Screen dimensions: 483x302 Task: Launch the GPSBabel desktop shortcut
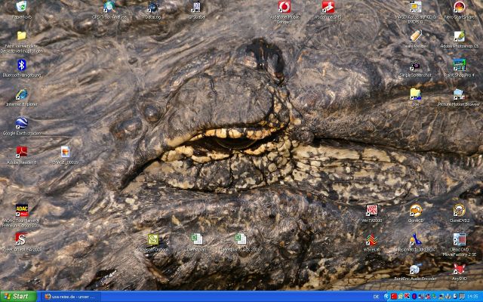point(197,7)
